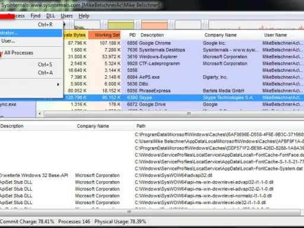Open the Help menu
Screen dimensions: 304x228
pos(84,16)
